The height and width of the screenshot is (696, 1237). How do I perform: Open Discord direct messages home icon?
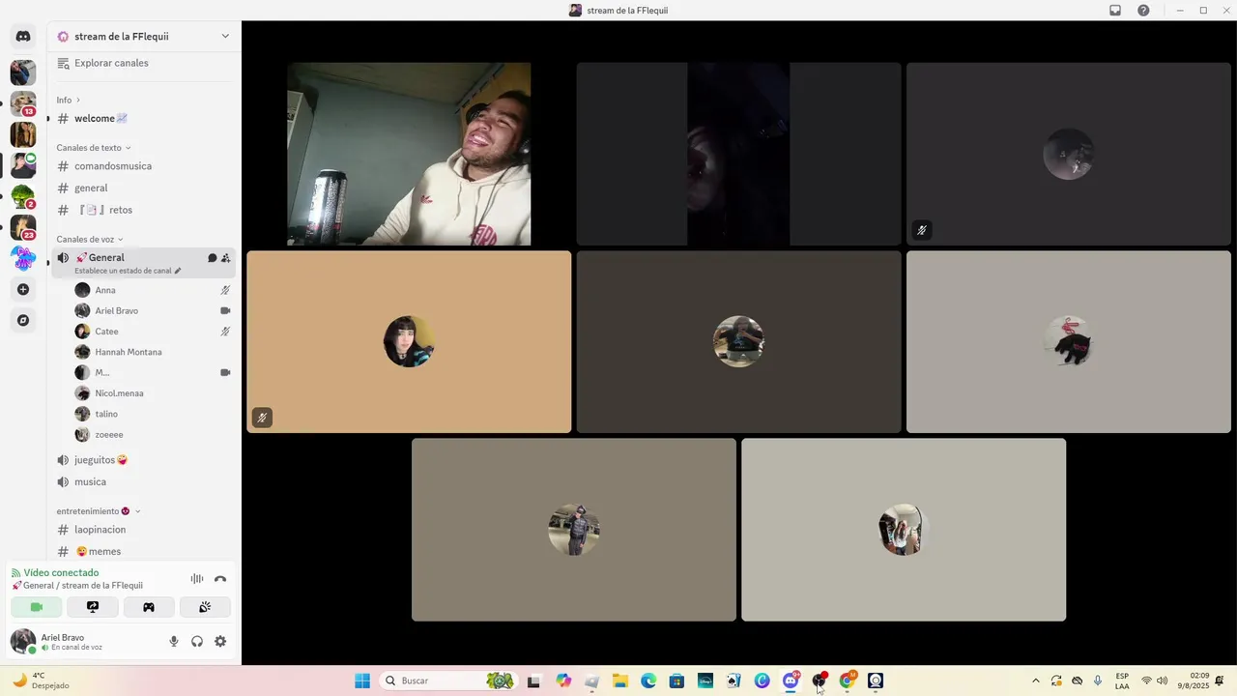[x=23, y=37]
